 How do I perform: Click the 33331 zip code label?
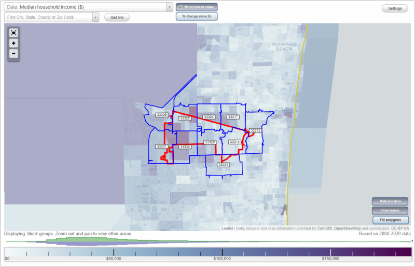point(161,146)
